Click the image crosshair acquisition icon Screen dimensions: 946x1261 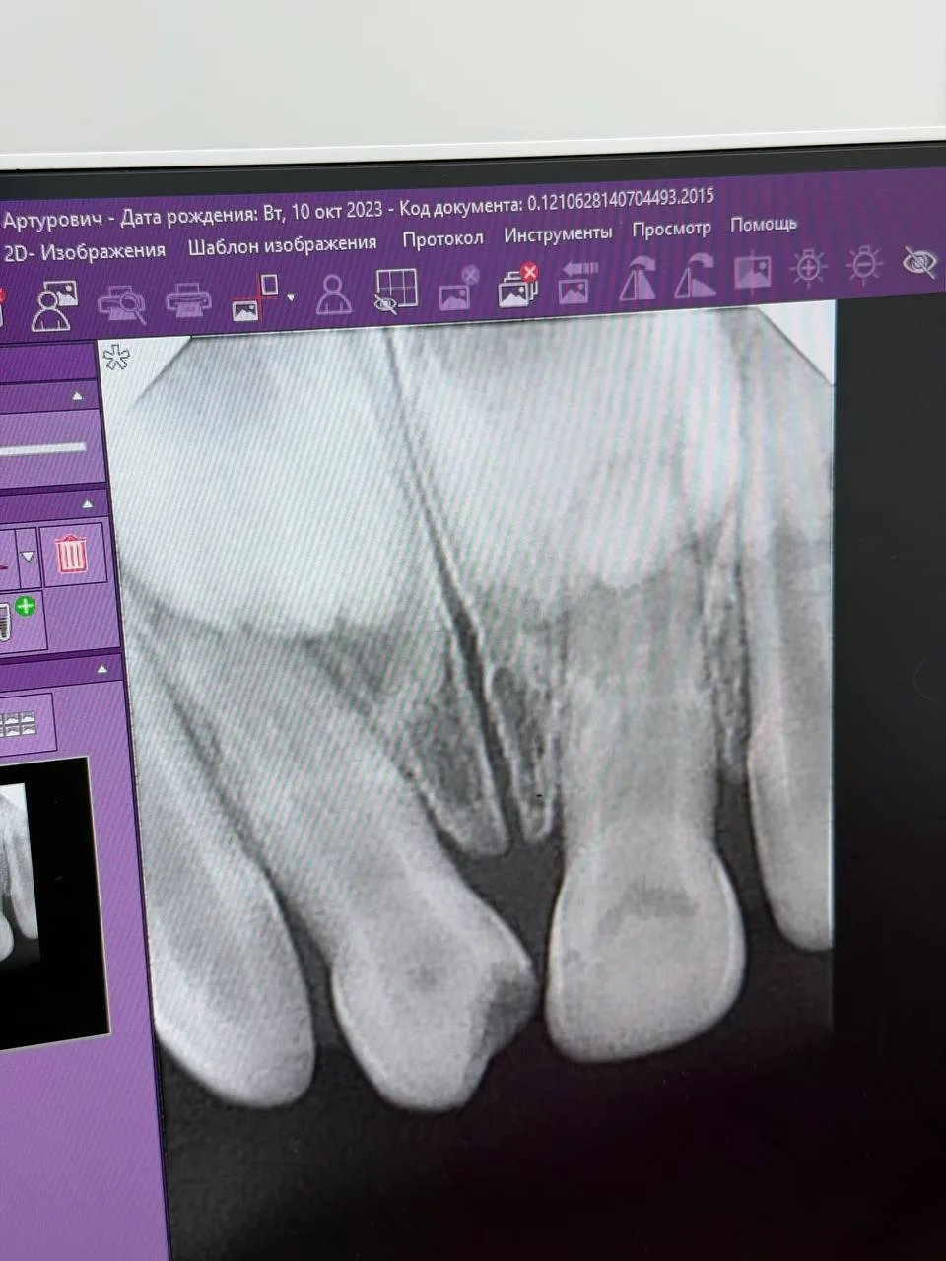tap(254, 297)
